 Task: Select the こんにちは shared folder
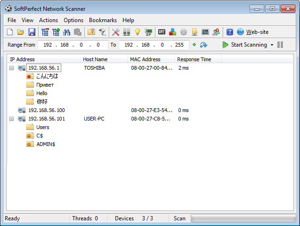click(47, 76)
